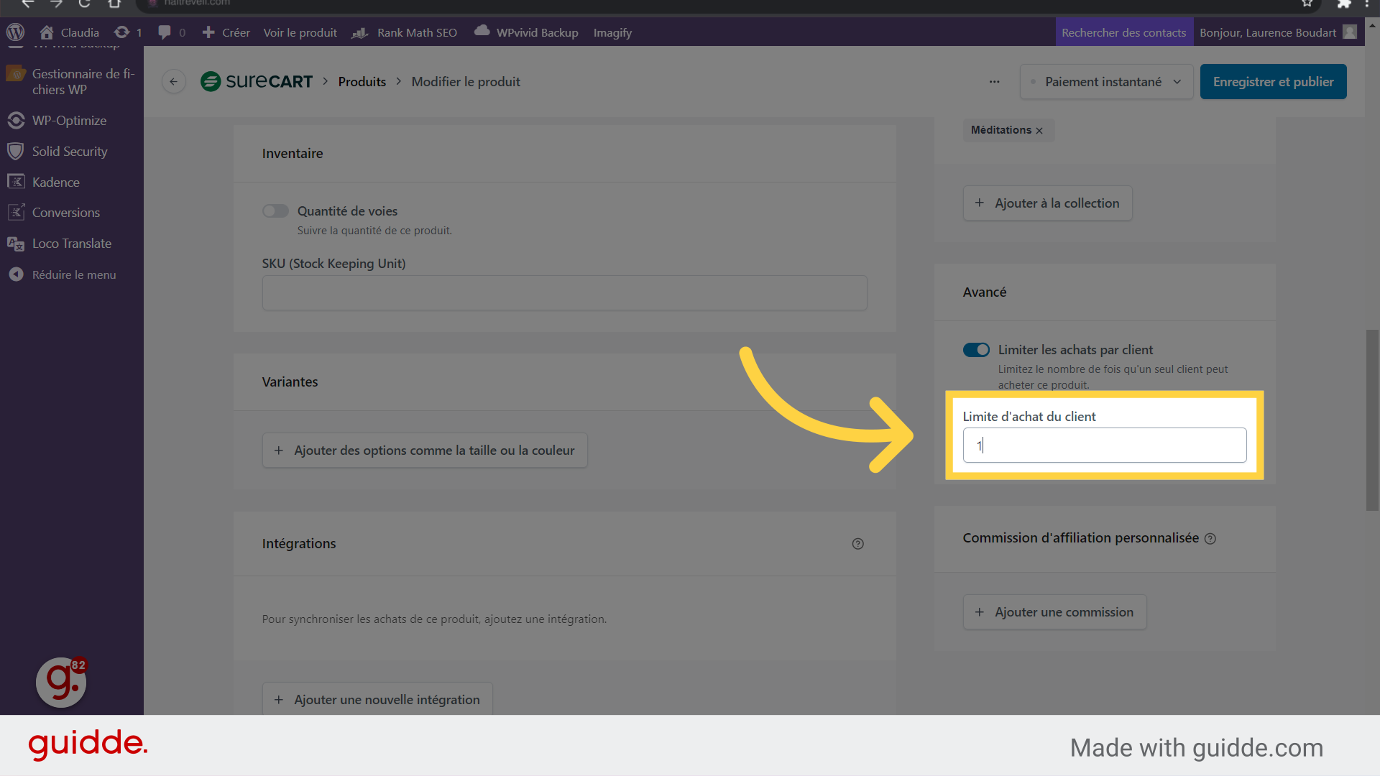Click the Suivre la quantité de ce produit text
Viewport: 1380px width, 776px height.
click(374, 230)
